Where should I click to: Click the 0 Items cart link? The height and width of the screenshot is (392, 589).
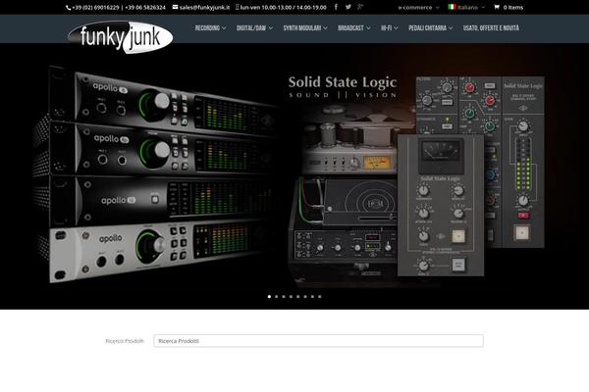click(x=513, y=7)
